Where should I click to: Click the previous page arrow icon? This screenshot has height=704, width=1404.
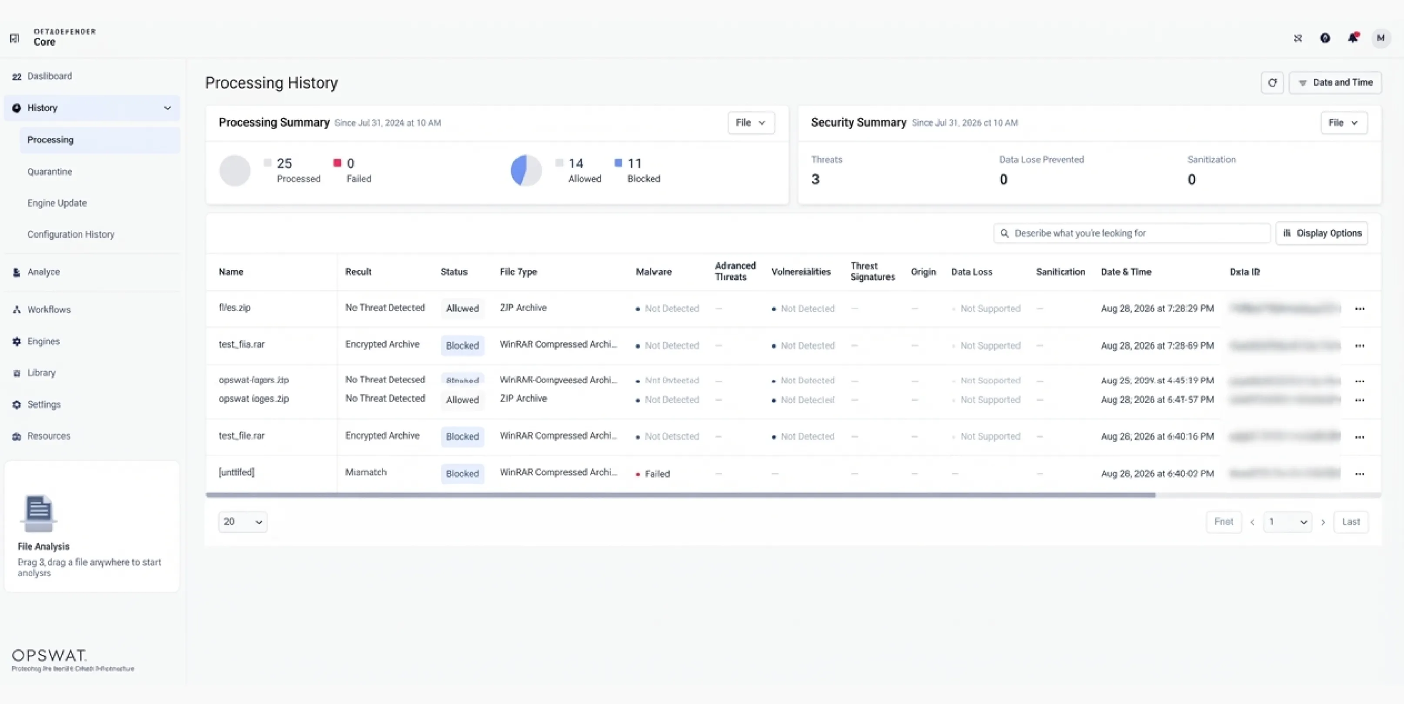(x=1253, y=522)
